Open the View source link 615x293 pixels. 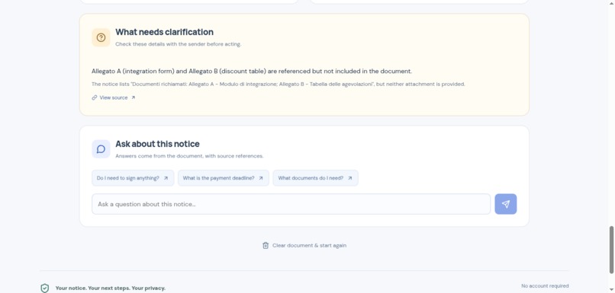114,98
